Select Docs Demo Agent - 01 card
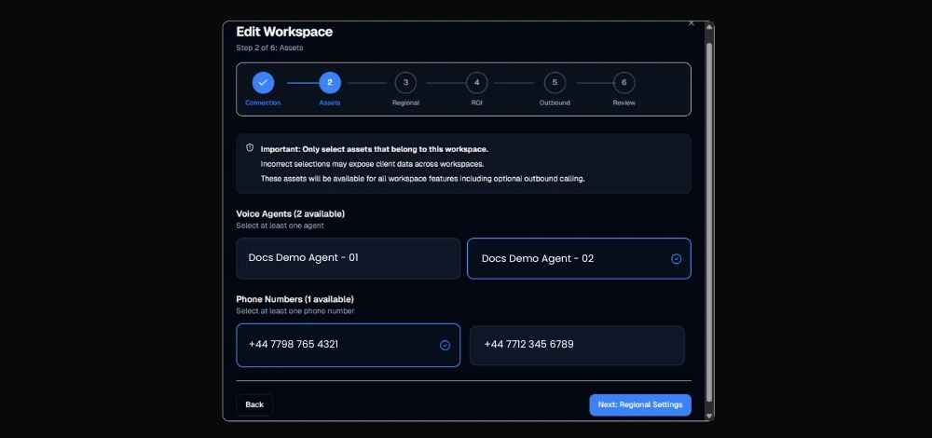Image resolution: width=932 pixels, height=438 pixels. [349, 258]
